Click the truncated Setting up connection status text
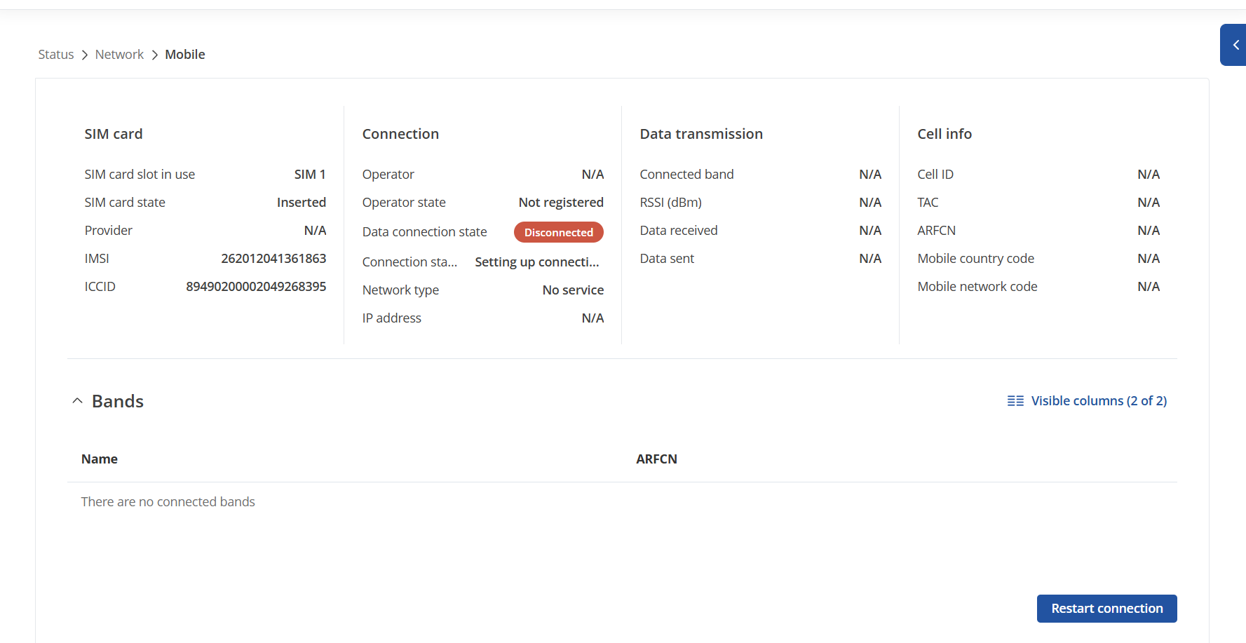The height and width of the screenshot is (643, 1246). [537, 262]
